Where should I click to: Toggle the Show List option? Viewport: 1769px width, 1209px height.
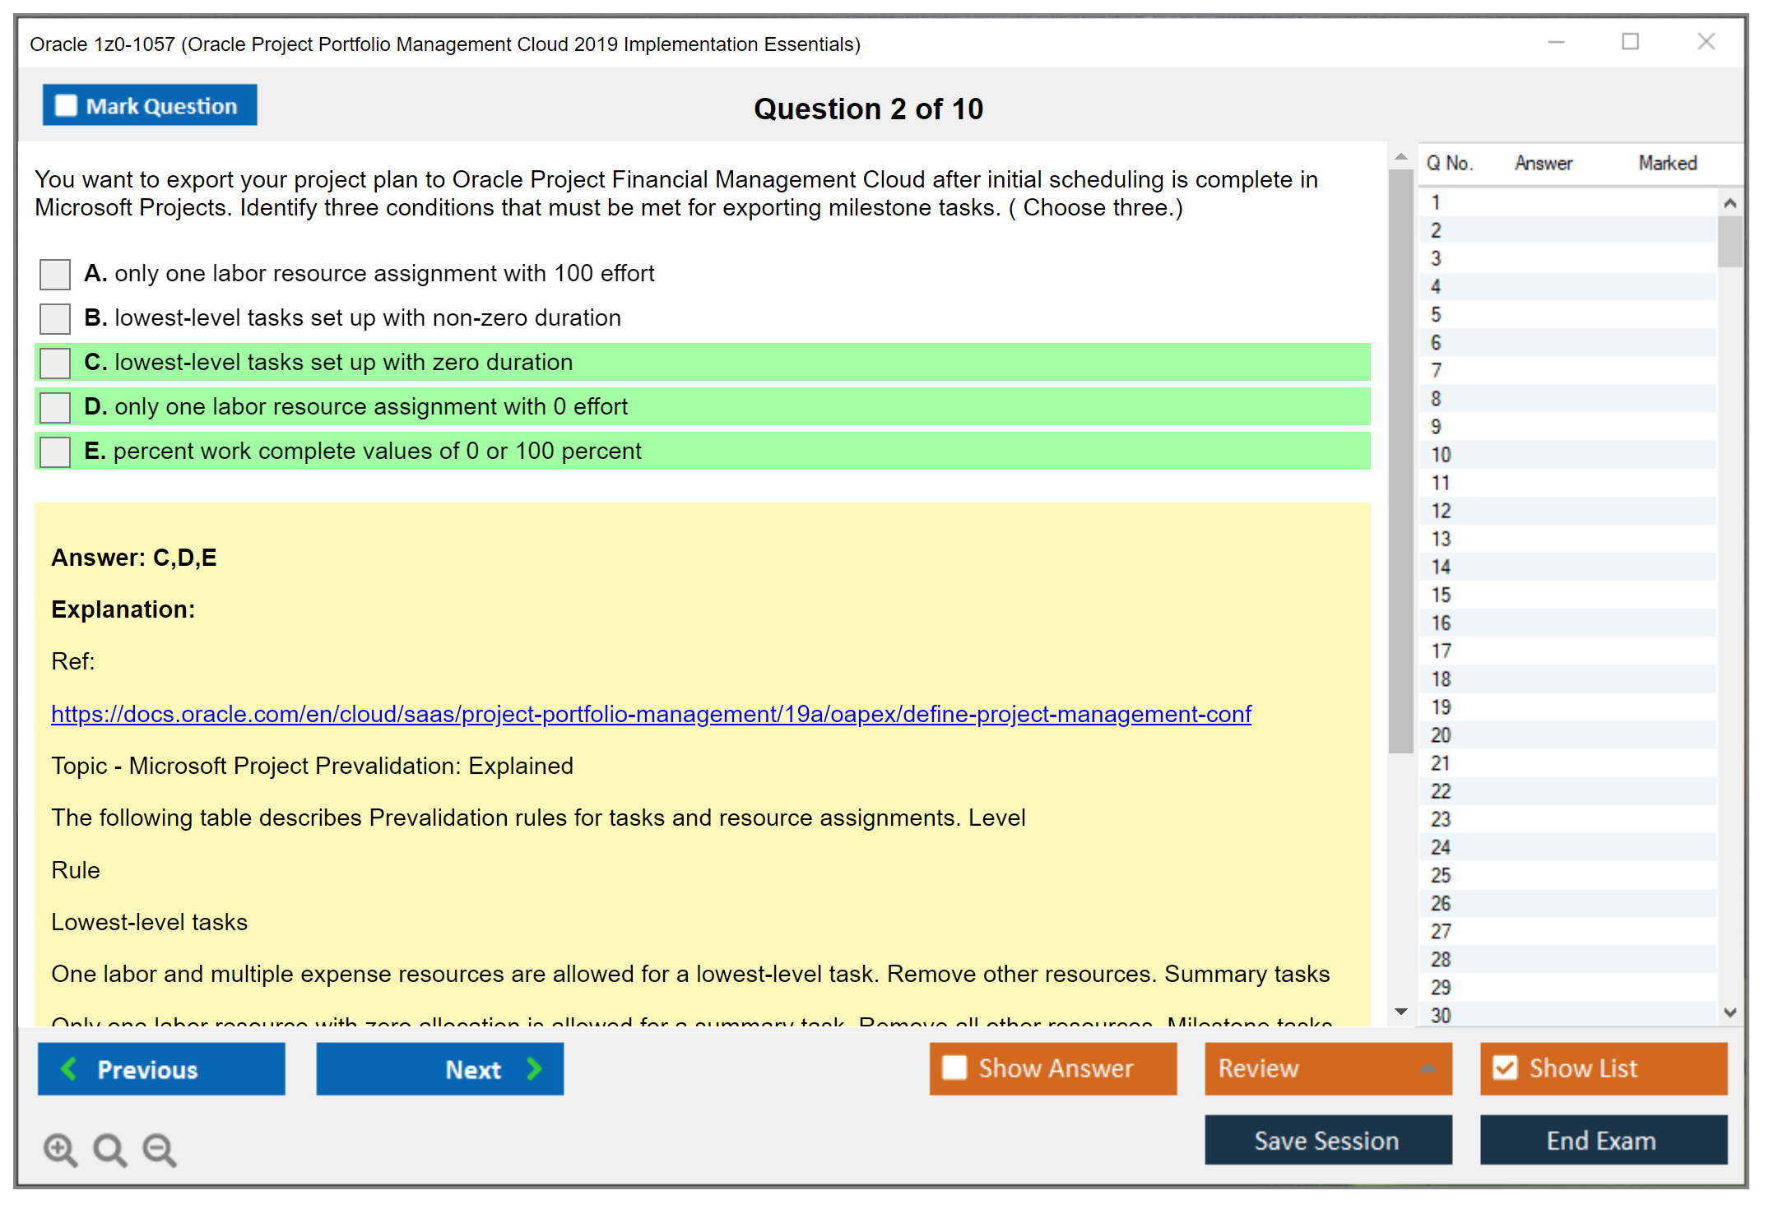pyautogui.click(x=1506, y=1068)
